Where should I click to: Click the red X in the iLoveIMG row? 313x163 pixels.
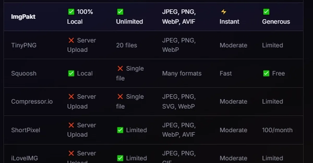click(71, 153)
